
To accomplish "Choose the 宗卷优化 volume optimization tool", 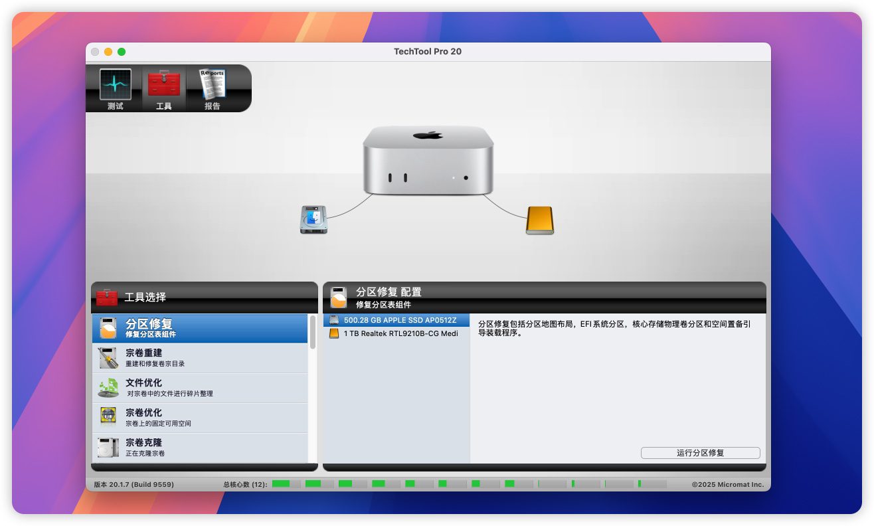I will 199,418.
